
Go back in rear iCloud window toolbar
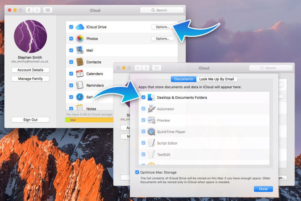[x=29, y=10]
